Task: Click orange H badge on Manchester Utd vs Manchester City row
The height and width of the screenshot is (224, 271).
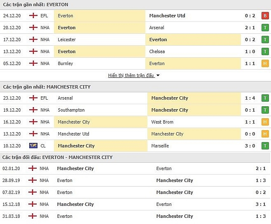Action: pos(265,134)
